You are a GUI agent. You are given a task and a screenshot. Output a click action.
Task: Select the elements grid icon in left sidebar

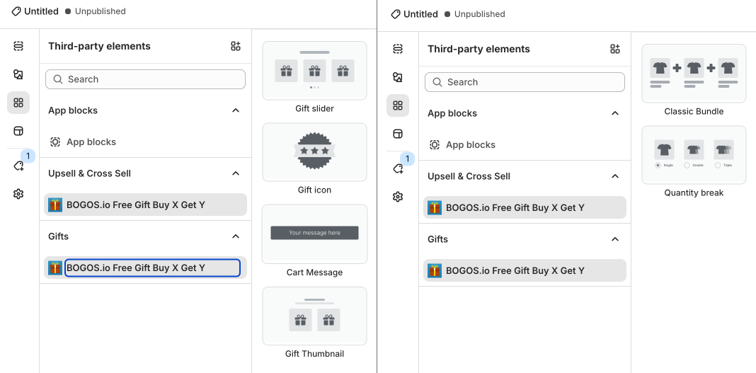coord(18,103)
